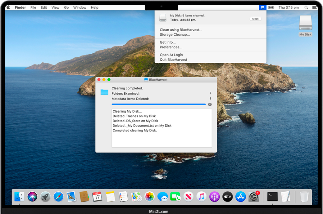The height and width of the screenshot is (214, 323).
Task: Open the Finder menu in menu bar
Action: (20, 7)
